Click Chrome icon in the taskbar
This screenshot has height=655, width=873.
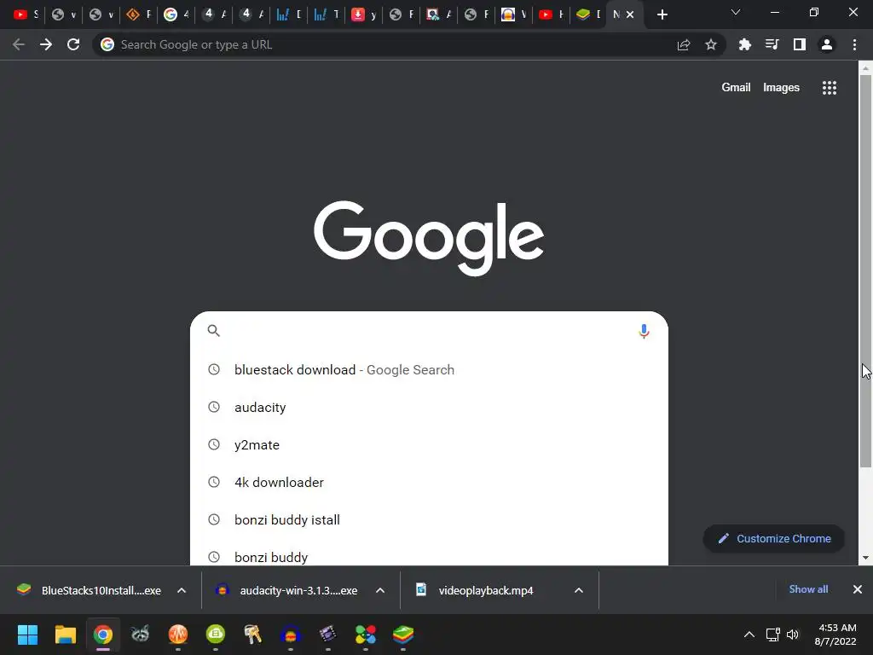pyautogui.click(x=103, y=635)
